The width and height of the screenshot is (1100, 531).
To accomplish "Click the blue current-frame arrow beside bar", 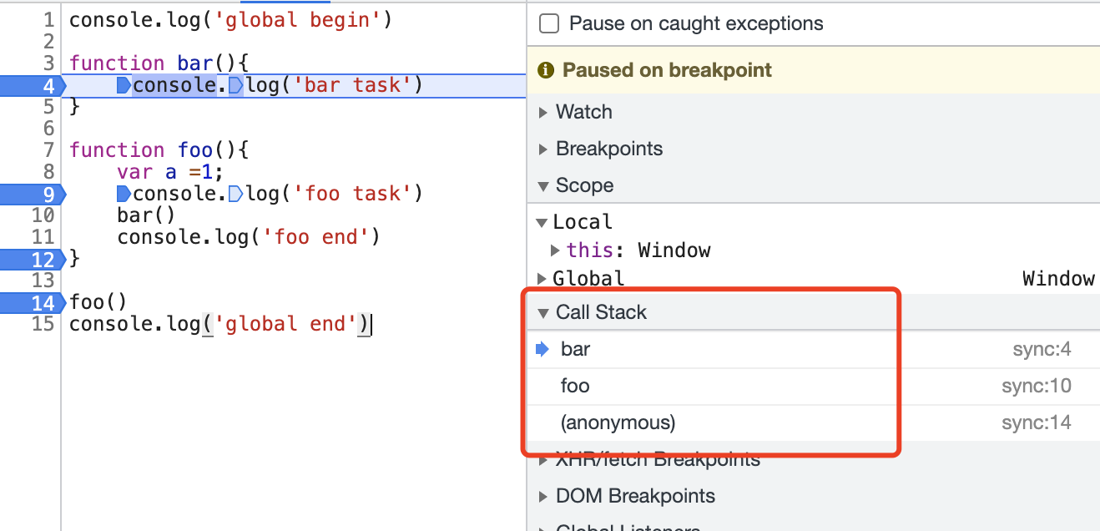I will coord(542,349).
